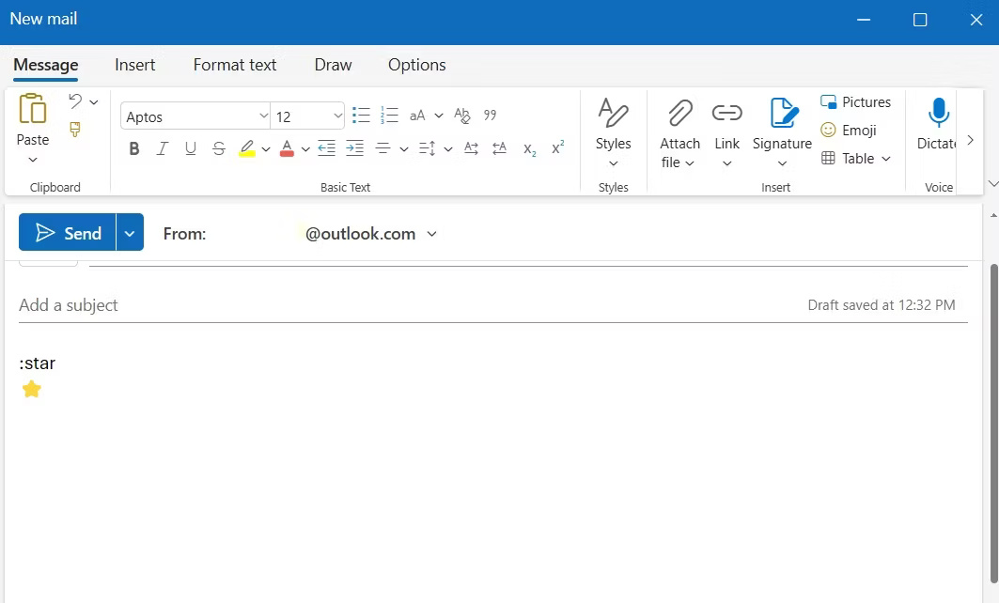Toggle Underline formatting
This screenshot has height=603, width=999.
(x=191, y=148)
